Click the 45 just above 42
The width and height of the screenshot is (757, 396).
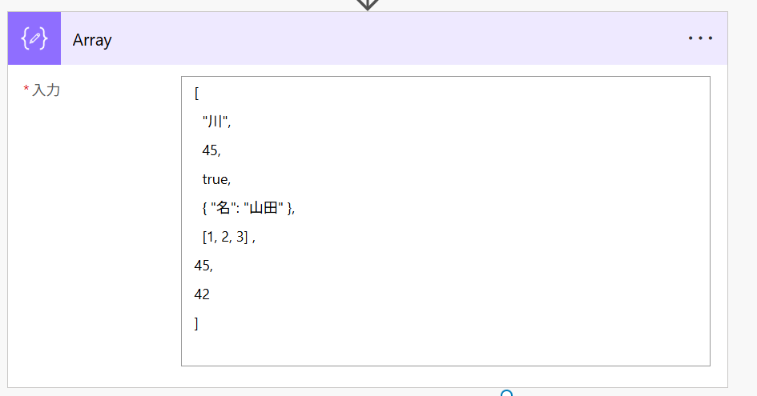pyautogui.click(x=203, y=266)
